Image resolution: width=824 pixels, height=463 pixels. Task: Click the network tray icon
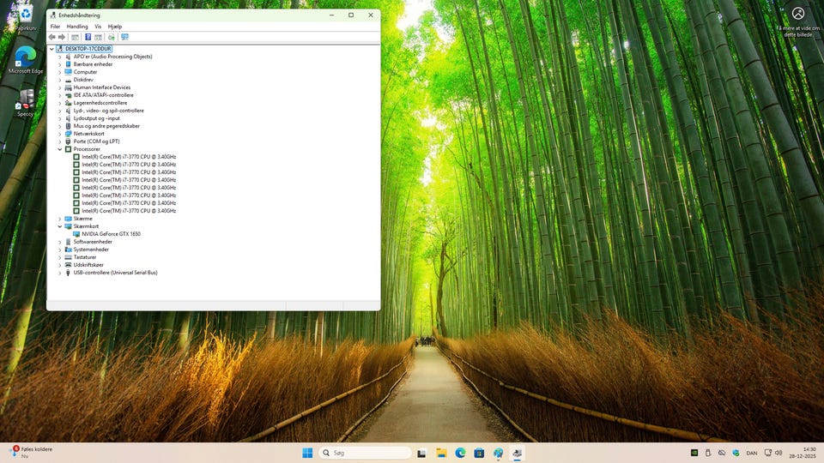pyautogui.click(x=767, y=453)
